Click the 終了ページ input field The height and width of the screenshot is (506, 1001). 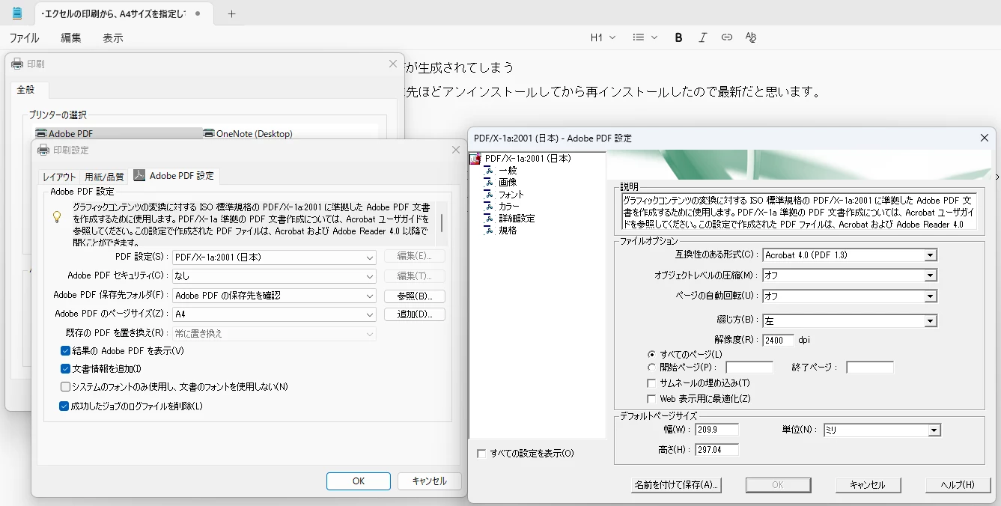(x=870, y=368)
